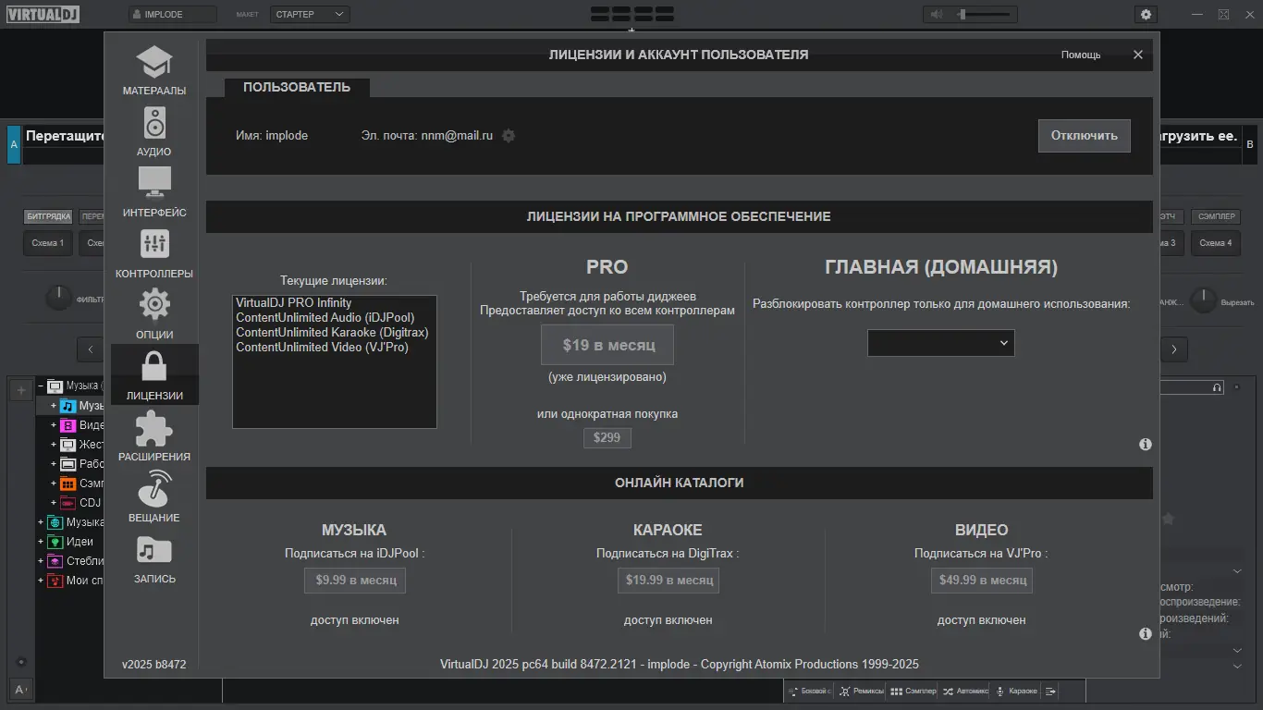Open the Опции gear section
This screenshot has height=710, width=1263.
[x=154, y=315]
